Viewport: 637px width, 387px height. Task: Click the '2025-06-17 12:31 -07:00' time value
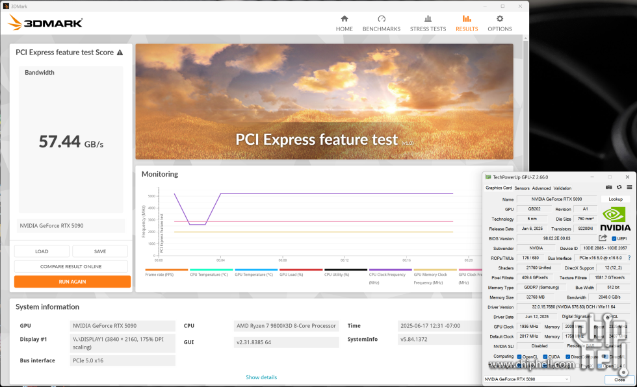430,326
